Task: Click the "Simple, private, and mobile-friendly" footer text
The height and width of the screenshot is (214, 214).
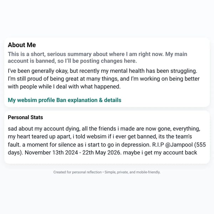Action: [132, 172]
